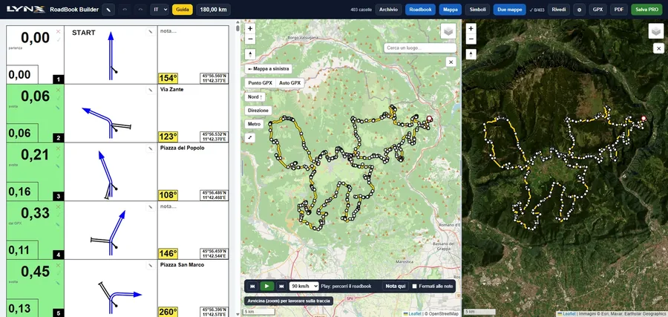Click the 180,00 km total distance field
This screenshot has height=317, width=668.
(213, 10)
